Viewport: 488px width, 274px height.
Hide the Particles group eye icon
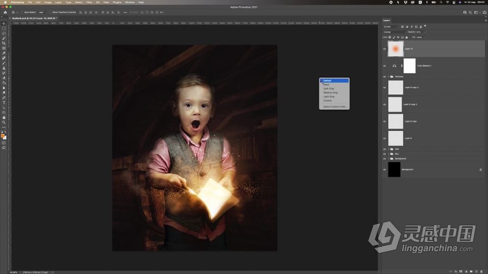(384, 77)
